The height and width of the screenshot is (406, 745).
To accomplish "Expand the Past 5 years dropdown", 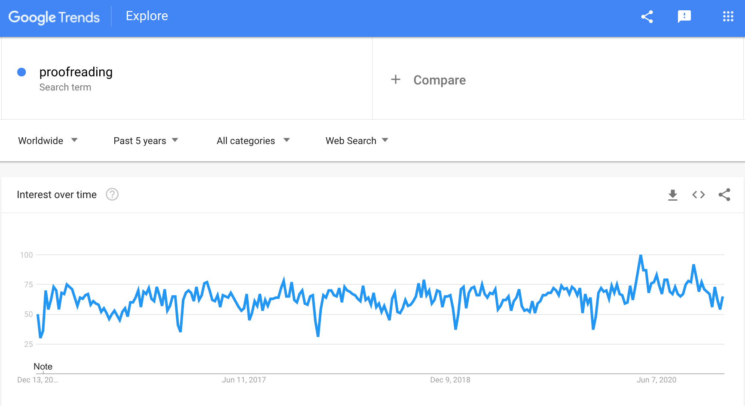I will tap(146, 141).
